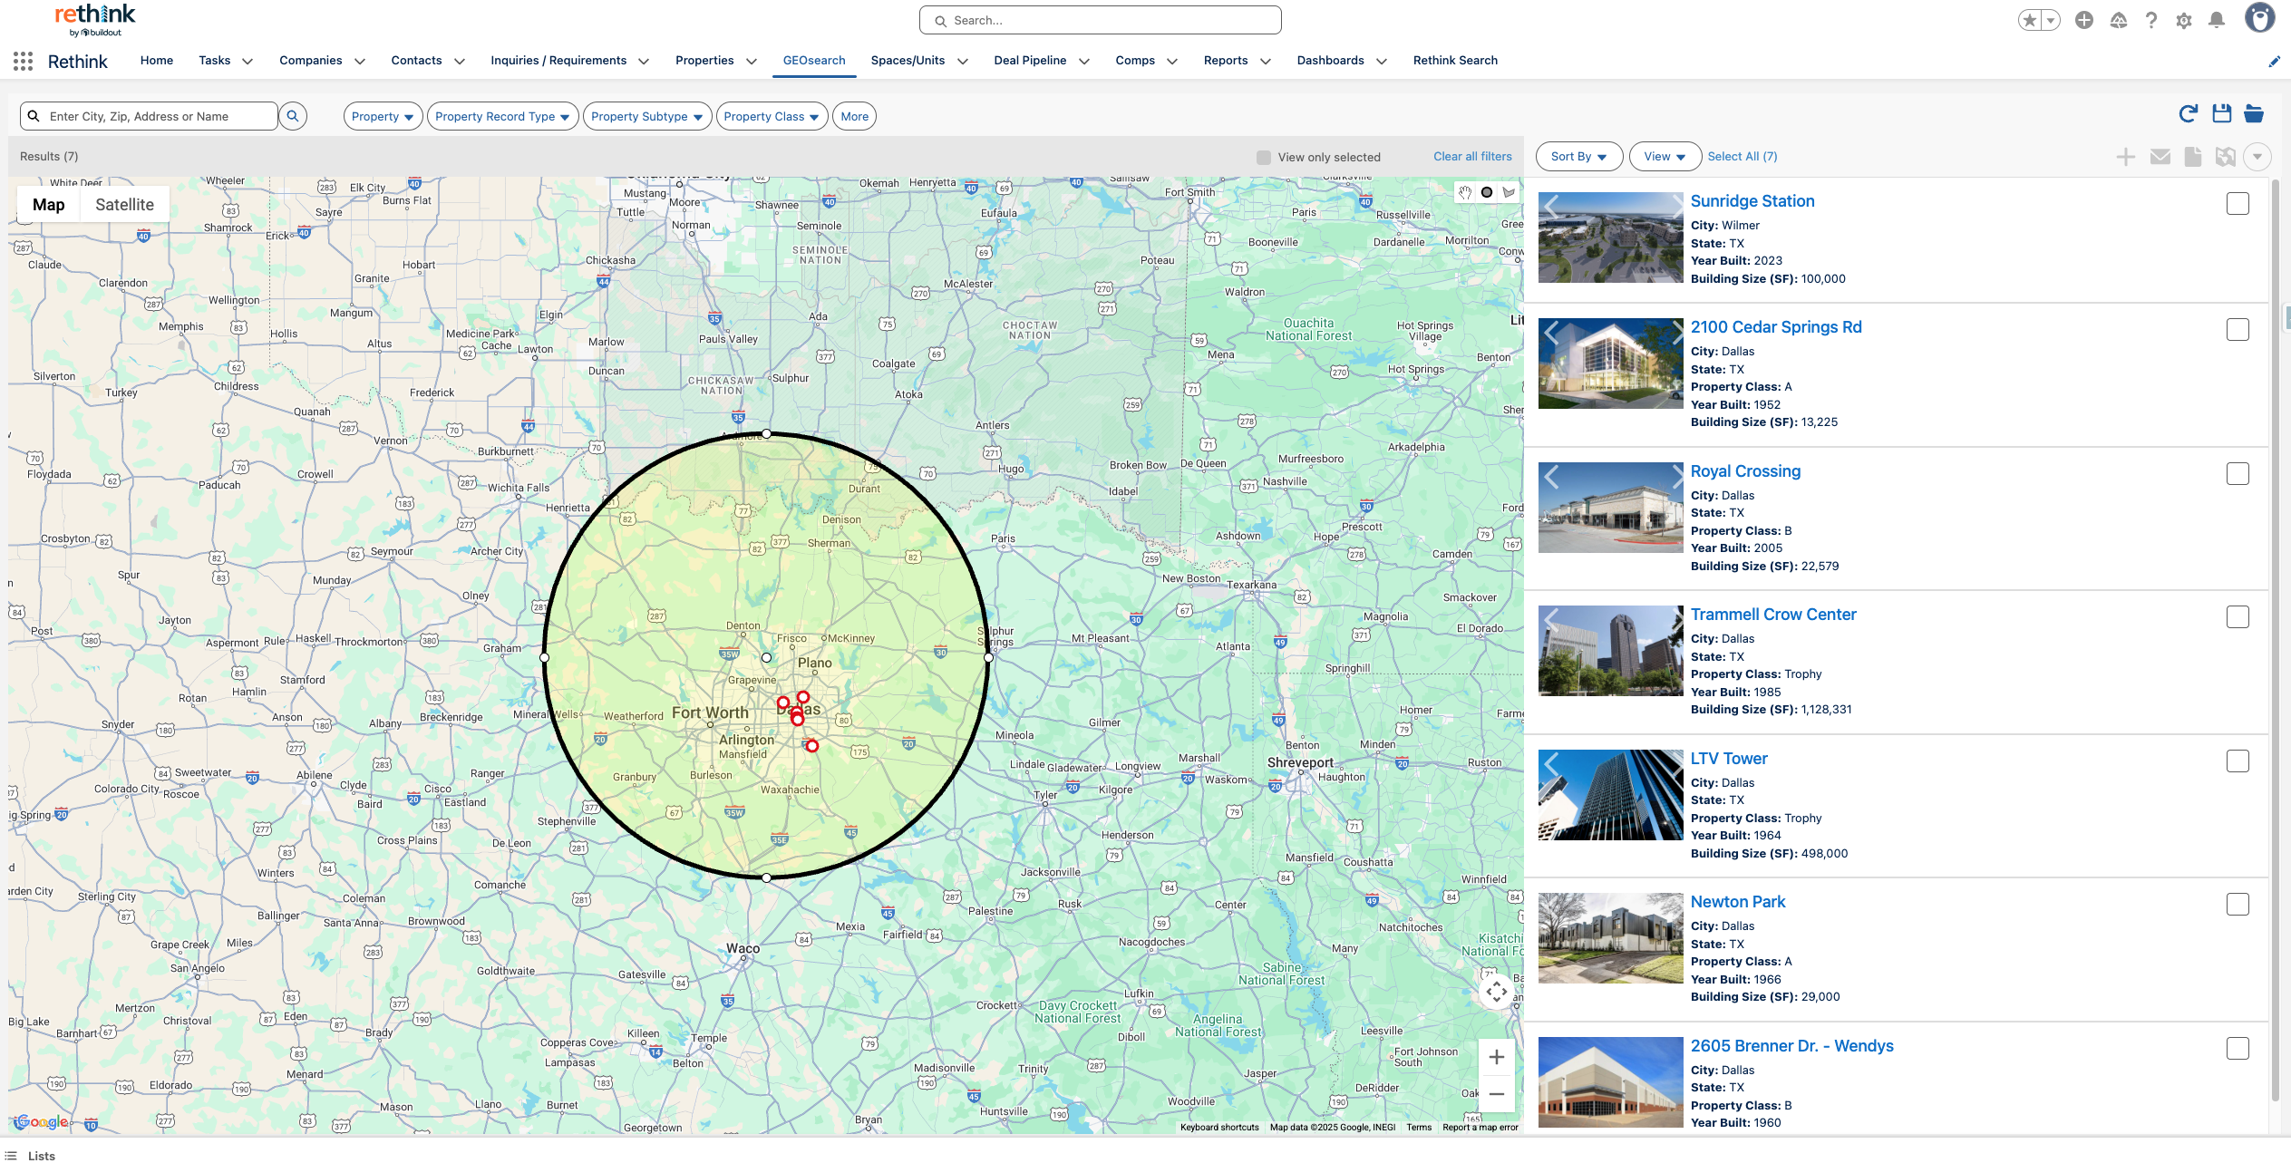Open the Sunridge Station property link
The height and width of the screenshot is (1163, 2291).
(1752, 201)
